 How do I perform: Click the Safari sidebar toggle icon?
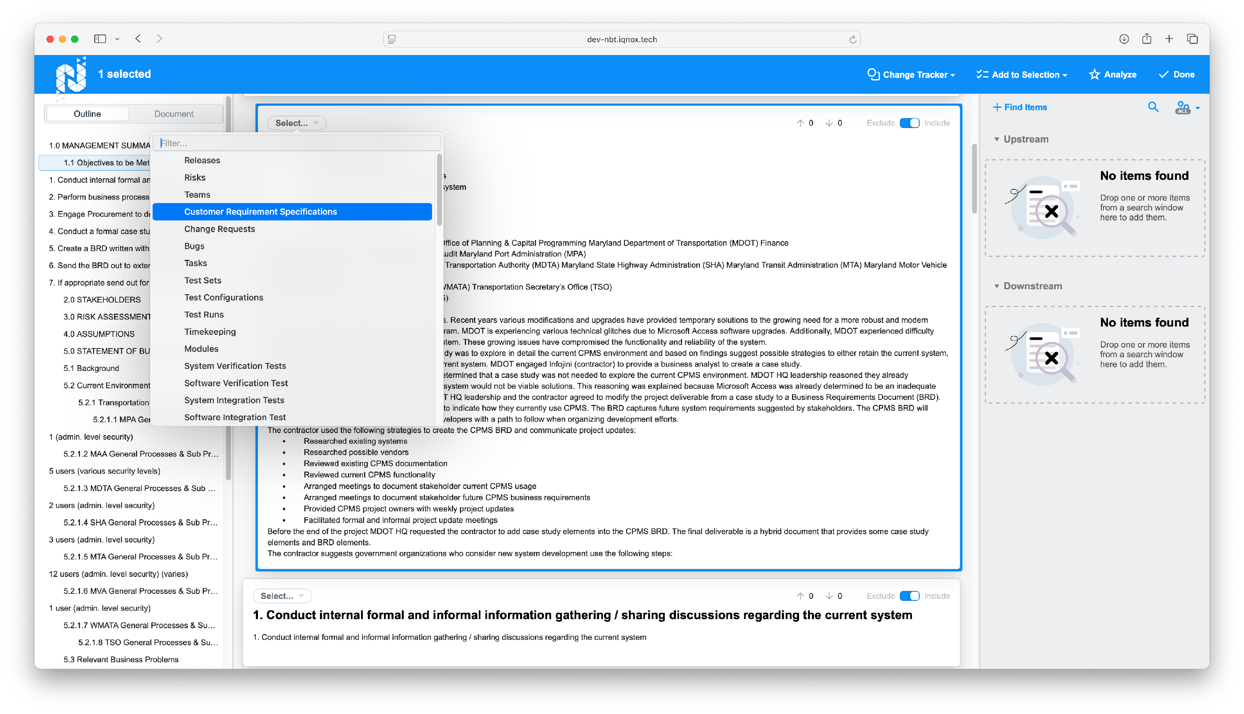tap(100, 39)
